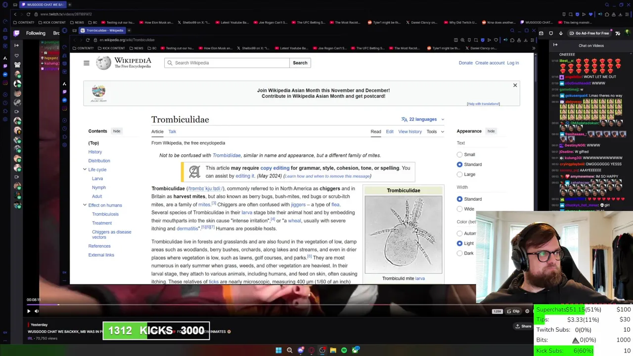This screenshot has height=356, width=633.
Task: Hide the Appearance panel
Action: pos(491,131)
